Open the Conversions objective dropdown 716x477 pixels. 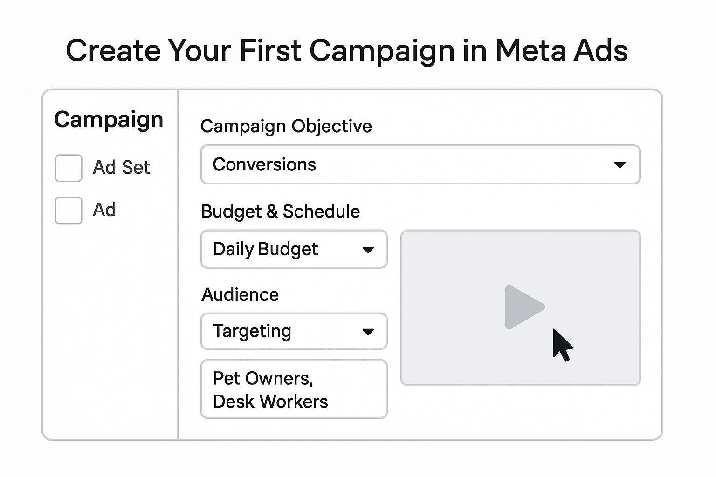[420, 164]
